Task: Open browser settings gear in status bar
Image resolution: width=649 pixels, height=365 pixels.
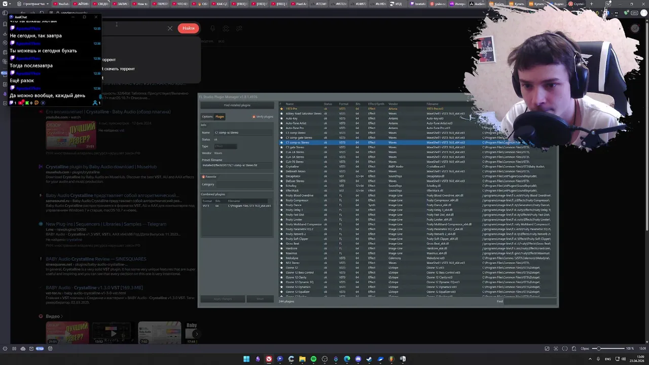Action: click(5, 349)
